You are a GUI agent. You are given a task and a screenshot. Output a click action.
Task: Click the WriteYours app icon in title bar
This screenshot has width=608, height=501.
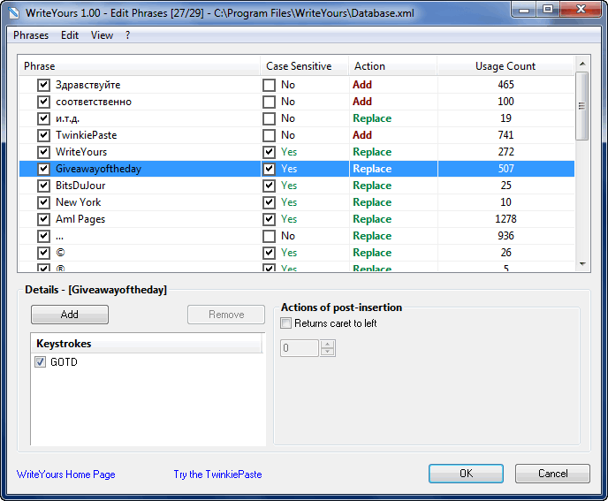point(13,12)
